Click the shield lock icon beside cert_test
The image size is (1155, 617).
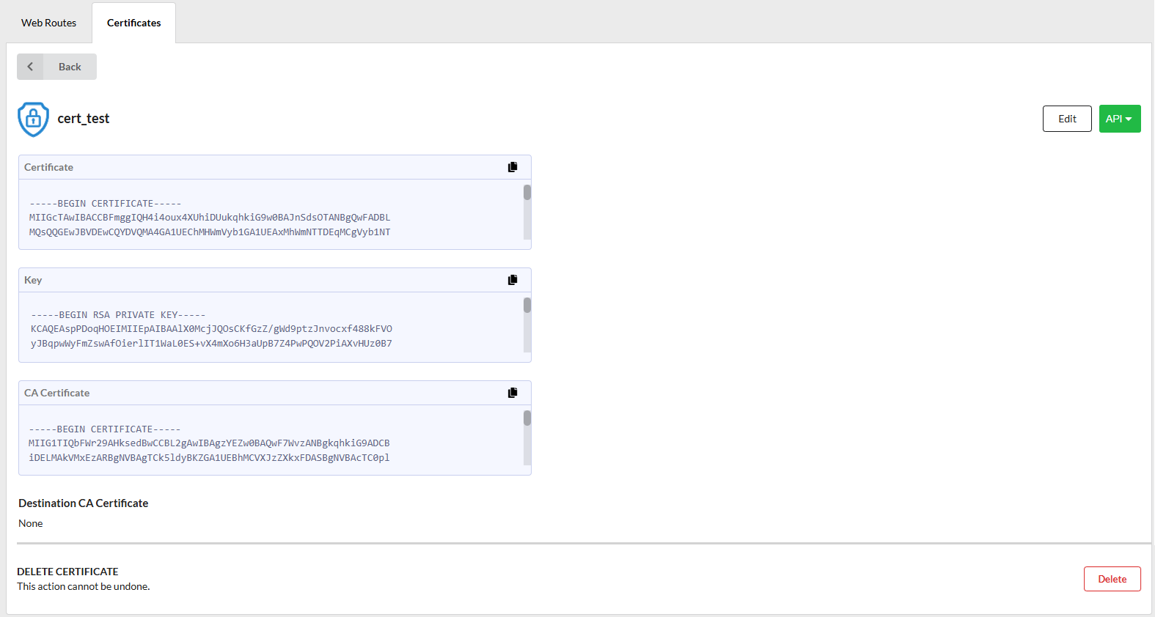[x=33, y=119]
